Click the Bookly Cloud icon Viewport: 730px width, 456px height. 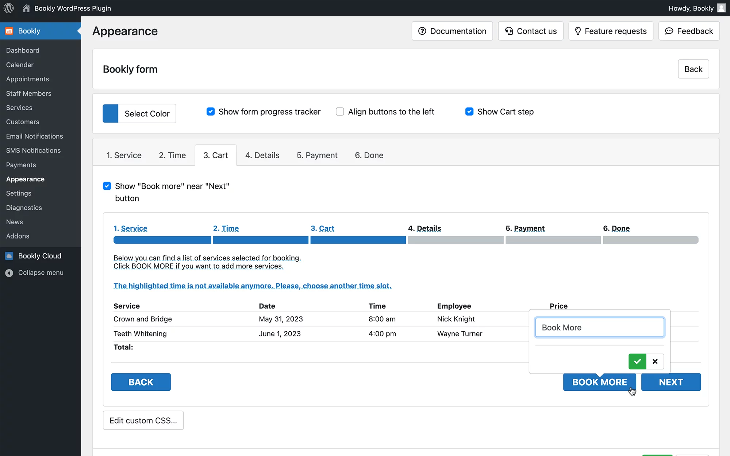coord(9,256)
